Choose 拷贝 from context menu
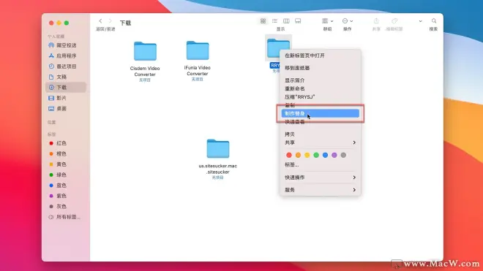 pos(320,134)
